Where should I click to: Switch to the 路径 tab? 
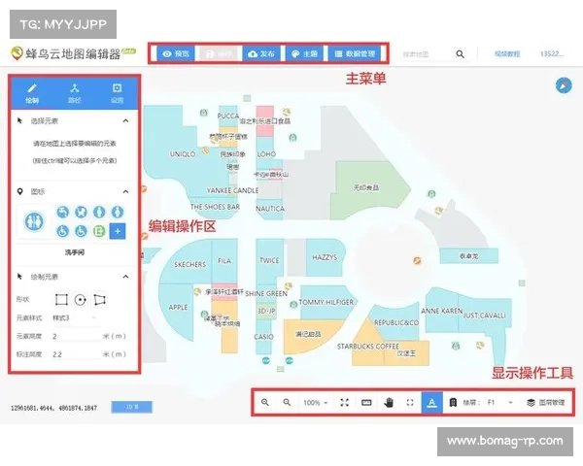pyautogui.click(x=74, y=92)
